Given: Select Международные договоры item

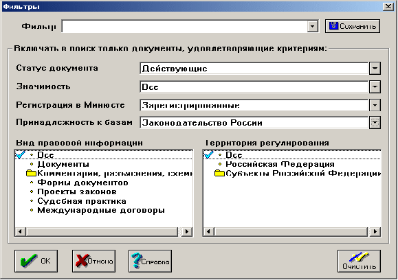Looking at the screenshot, I should (101, 210).
